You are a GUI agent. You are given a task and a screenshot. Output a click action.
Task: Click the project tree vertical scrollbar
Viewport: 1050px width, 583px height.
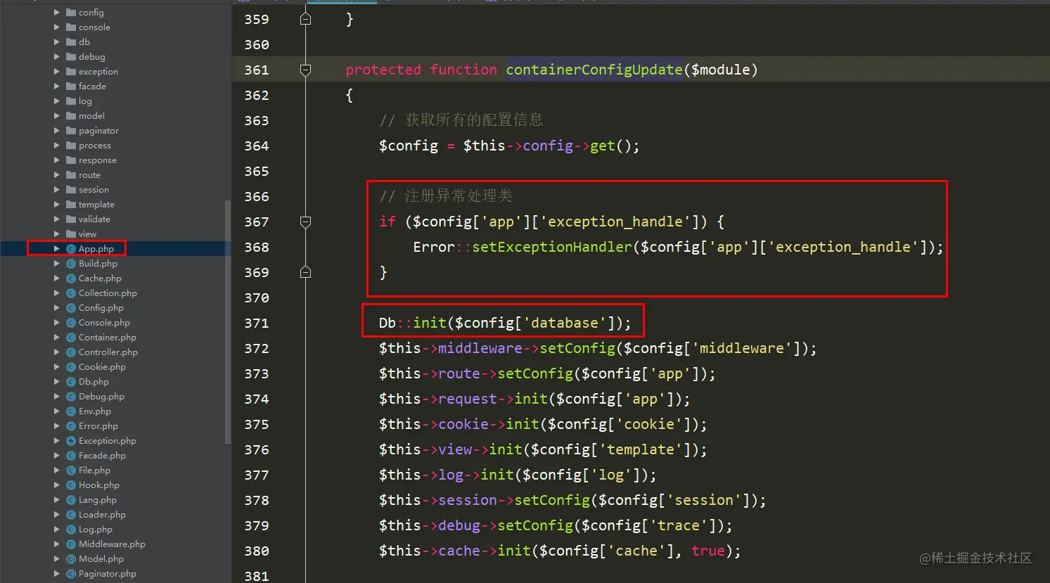point(227,321)
